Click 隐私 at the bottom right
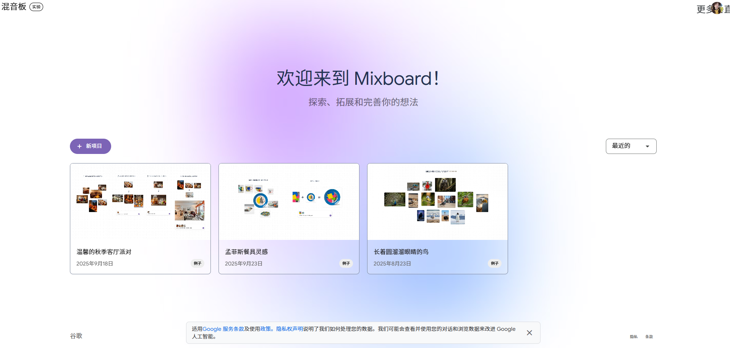730x348 pixels. click(x=633, y=337)
